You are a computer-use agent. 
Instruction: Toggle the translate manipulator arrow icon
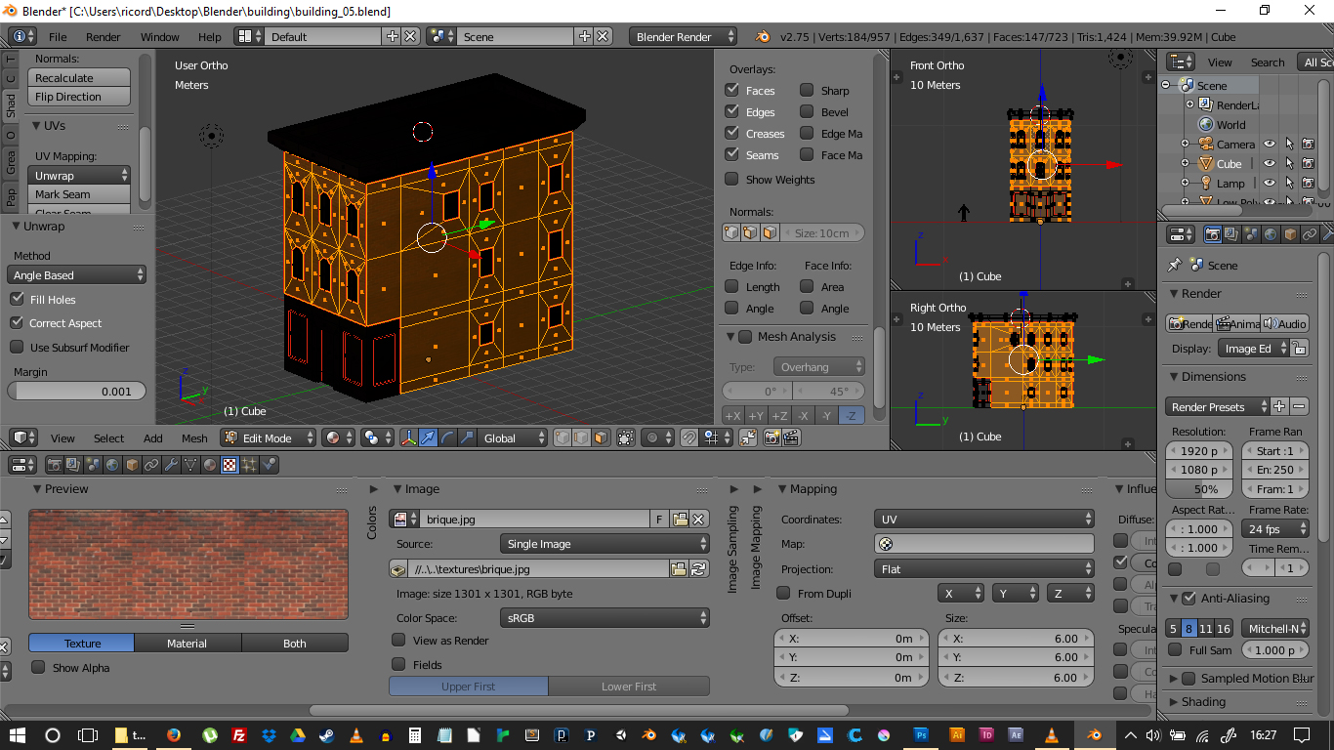coord(428,438)
